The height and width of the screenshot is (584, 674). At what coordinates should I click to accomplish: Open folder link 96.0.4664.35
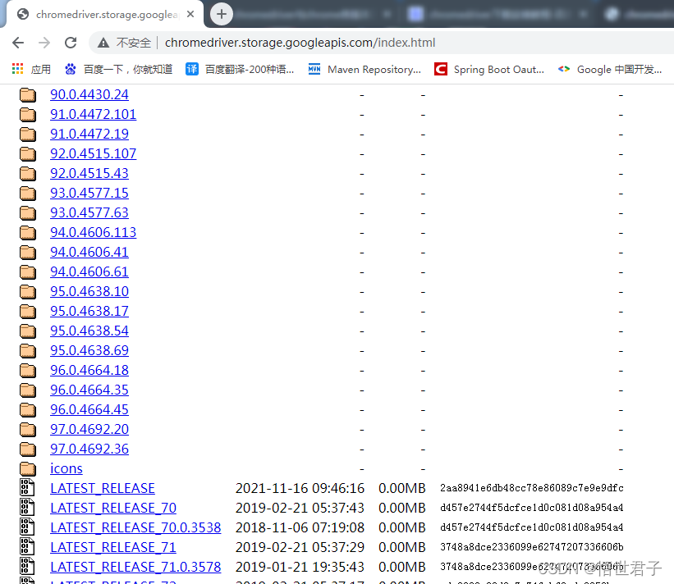coord(89,390)
